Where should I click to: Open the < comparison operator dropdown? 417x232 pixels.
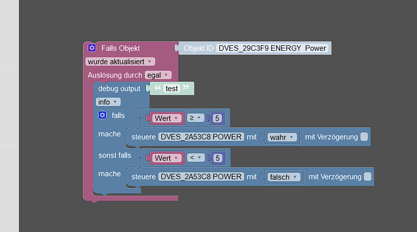click(196, 158)
